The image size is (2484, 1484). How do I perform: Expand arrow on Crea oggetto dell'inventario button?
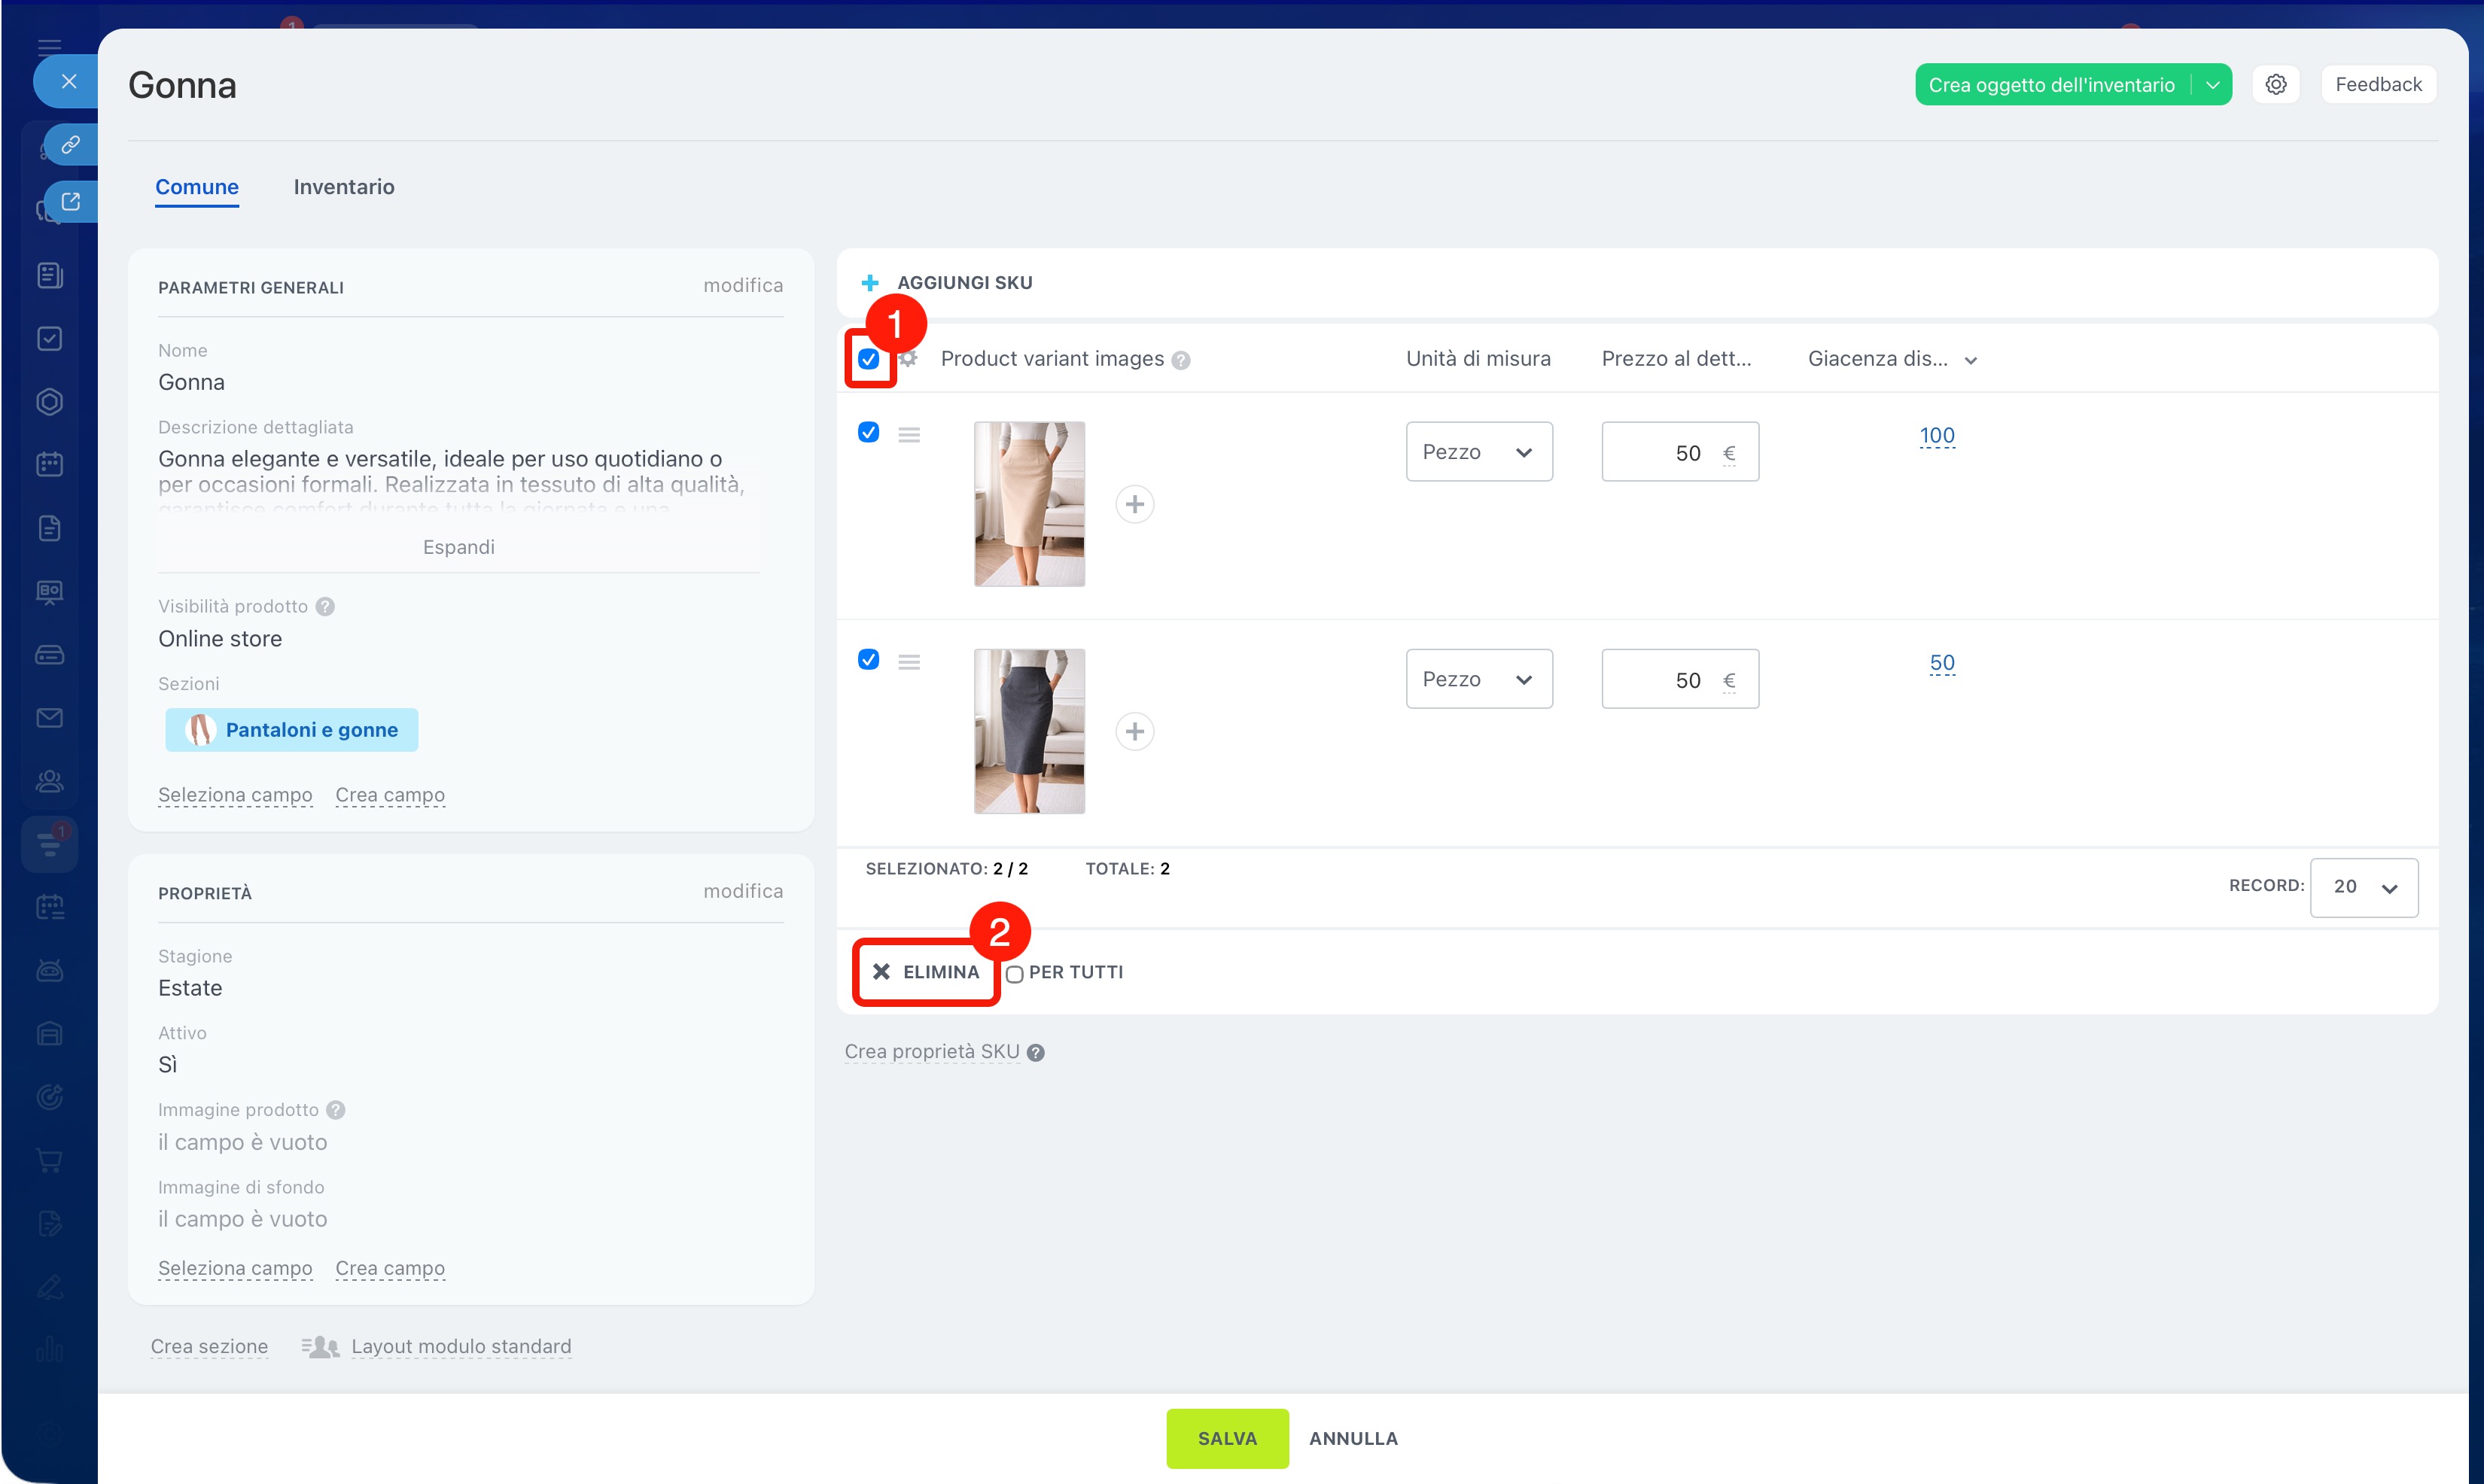[x=2212, y=85]
